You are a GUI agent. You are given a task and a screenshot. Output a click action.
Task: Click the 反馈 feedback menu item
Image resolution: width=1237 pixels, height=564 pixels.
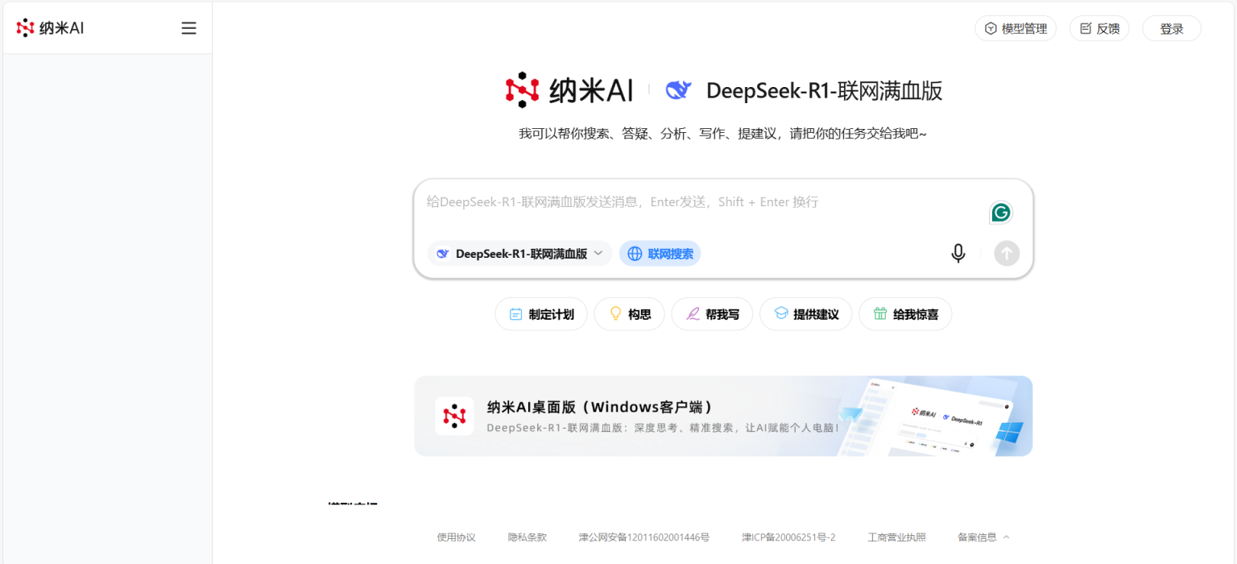pyautogui.click(x=1098, y=27)
